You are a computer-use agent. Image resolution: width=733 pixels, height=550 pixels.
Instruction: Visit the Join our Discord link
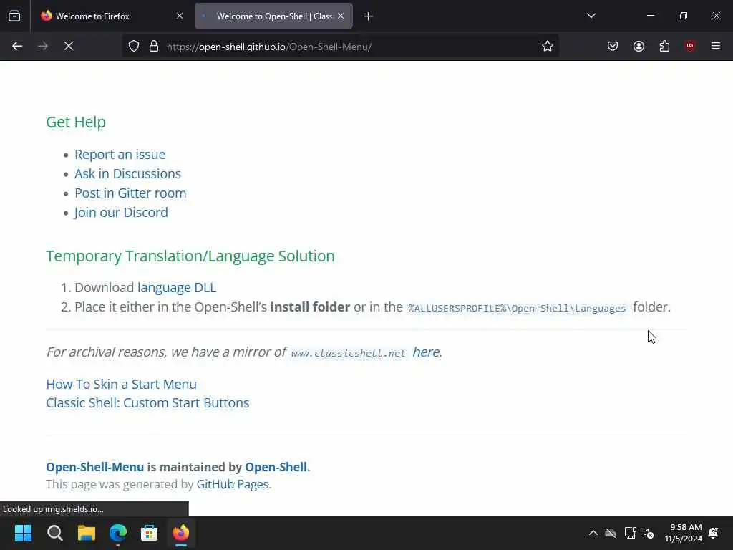pos(121,212)
